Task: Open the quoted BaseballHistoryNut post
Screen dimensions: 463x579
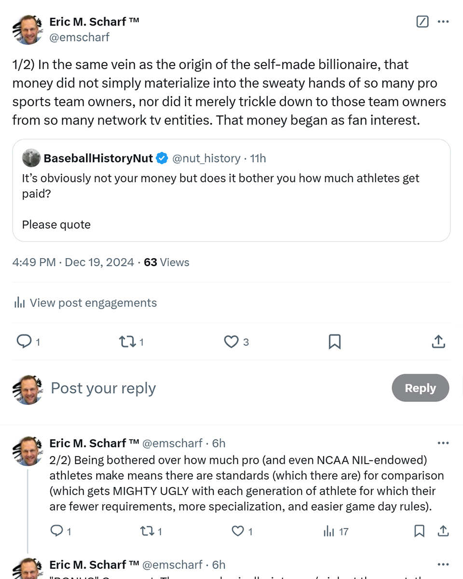Action: coord(231,190)
